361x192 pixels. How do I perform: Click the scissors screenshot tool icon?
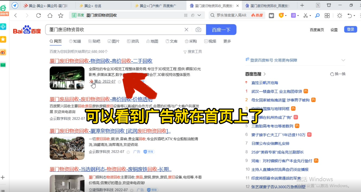click(x=305, y=15)
